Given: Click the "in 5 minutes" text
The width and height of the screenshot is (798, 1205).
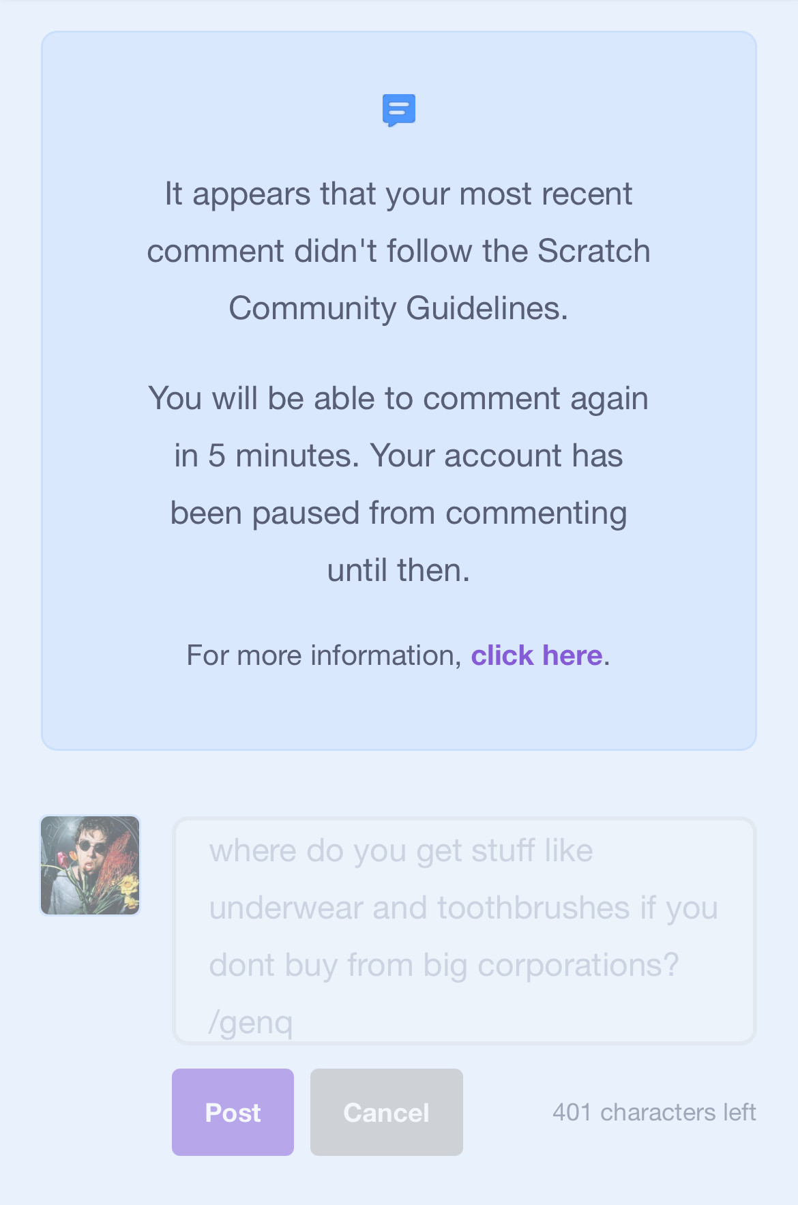Looking at the screenshot, I should pos(266,456).
